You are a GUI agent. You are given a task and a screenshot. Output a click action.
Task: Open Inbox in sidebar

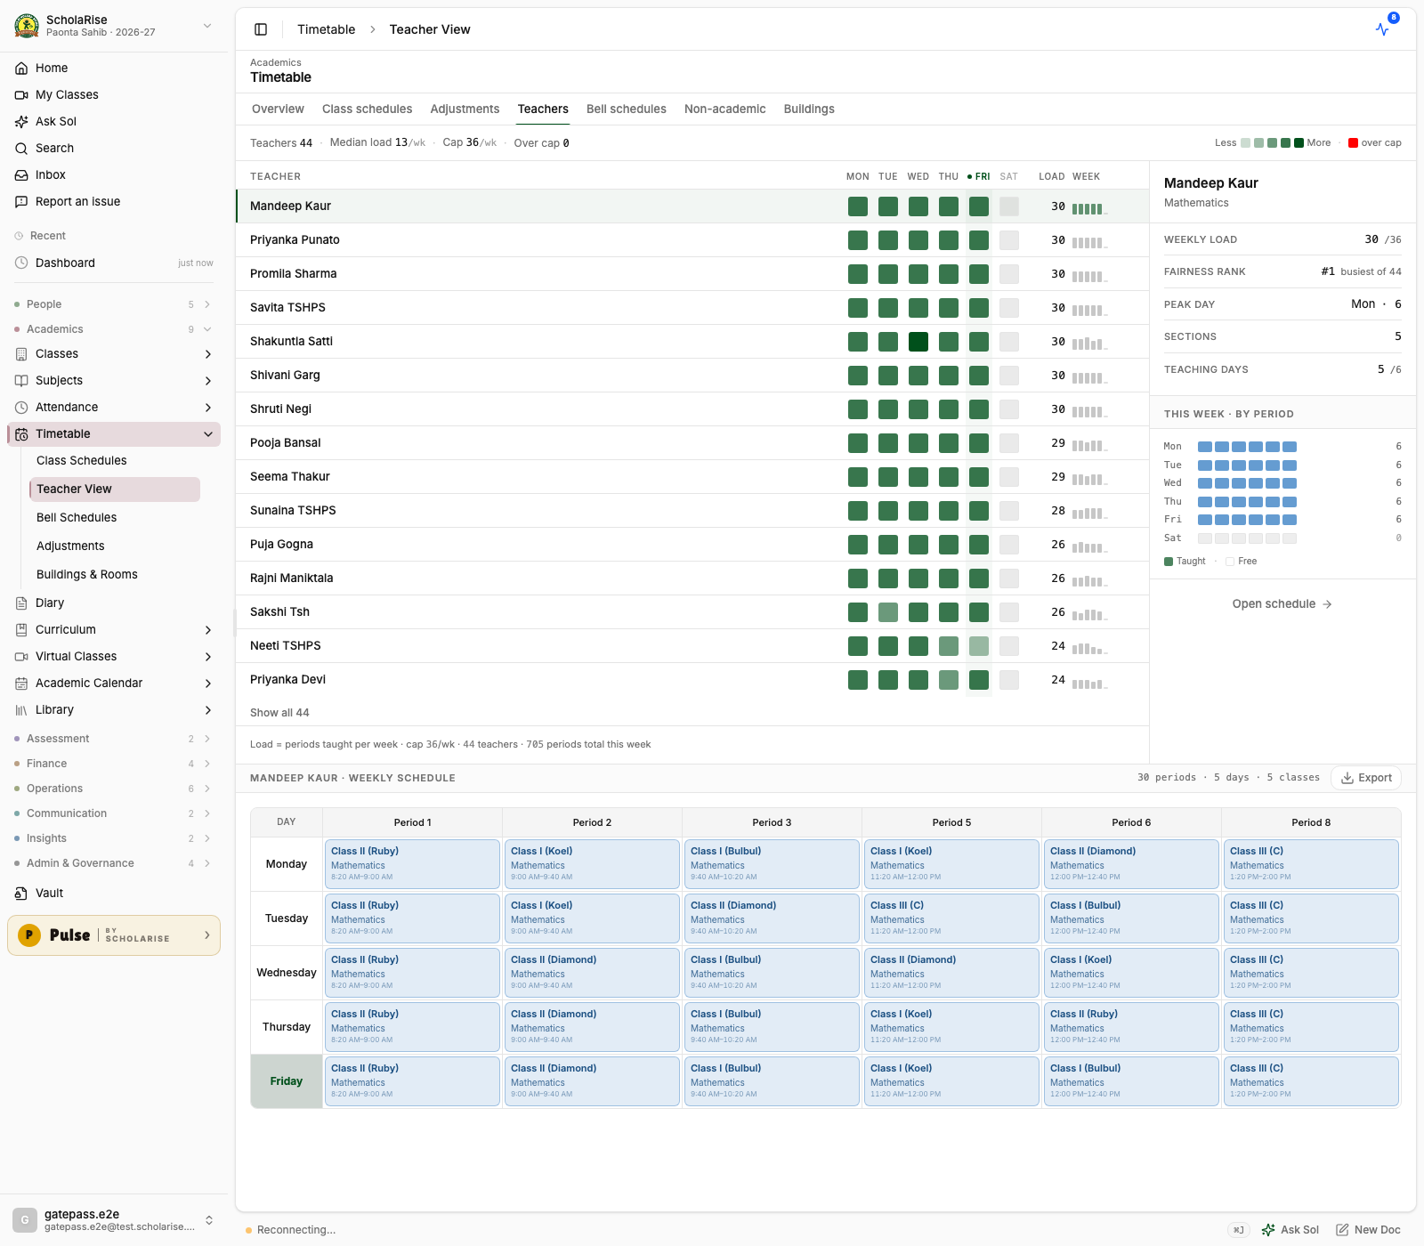tap(114, 174)
